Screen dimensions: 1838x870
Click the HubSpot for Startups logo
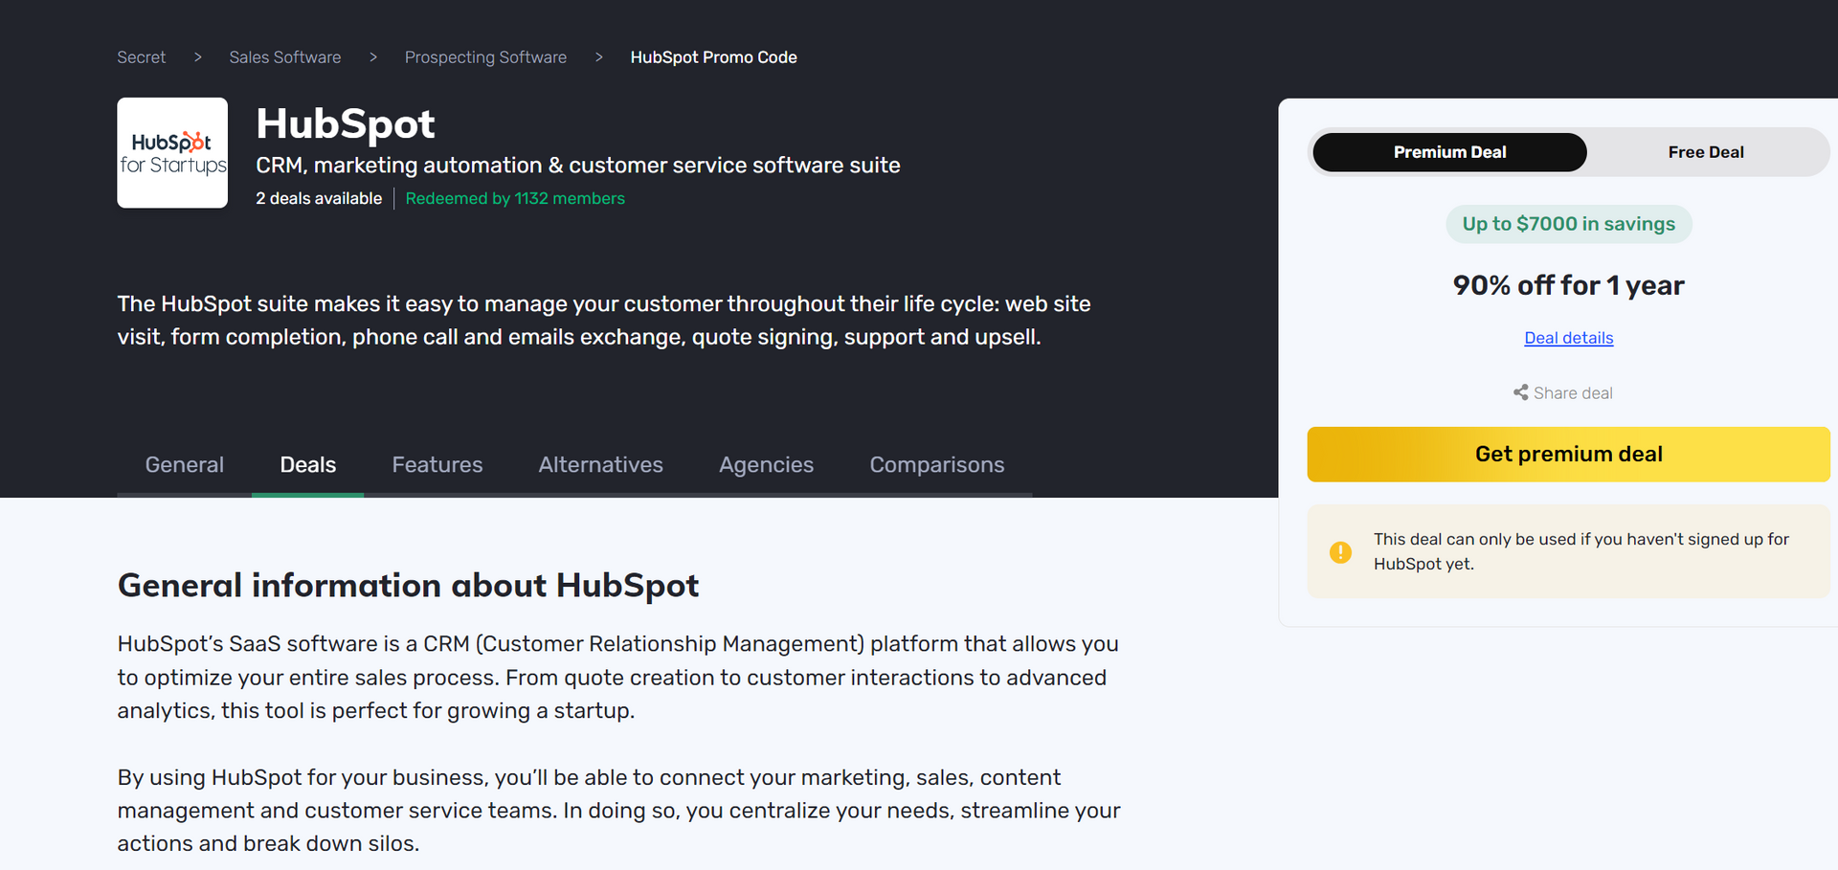[x=172, y=153]
